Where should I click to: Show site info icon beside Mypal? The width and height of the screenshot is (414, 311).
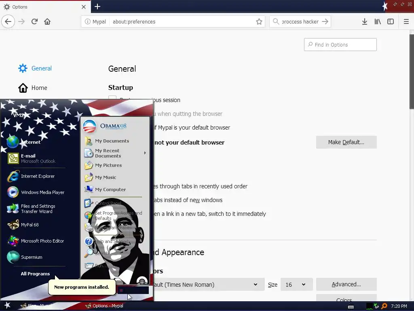tap(87, 22)
